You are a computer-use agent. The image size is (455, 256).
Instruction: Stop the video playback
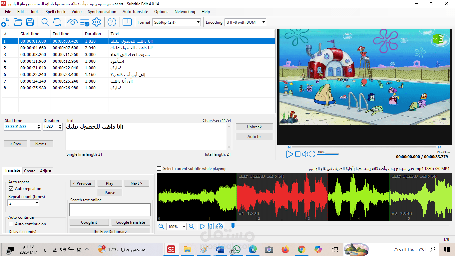[x=298, y=154]
